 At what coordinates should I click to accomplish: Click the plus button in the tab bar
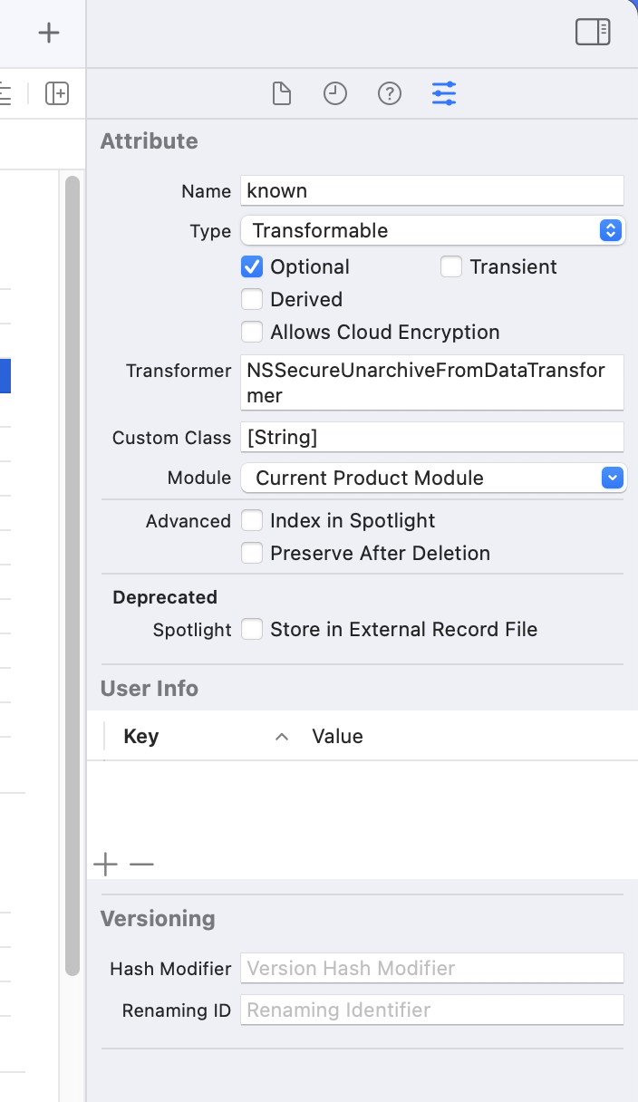(x=49, y=33)
